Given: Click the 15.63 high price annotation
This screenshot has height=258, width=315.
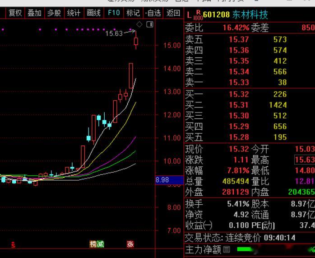Looking at the screenshot, I should [x=114, y=33].
